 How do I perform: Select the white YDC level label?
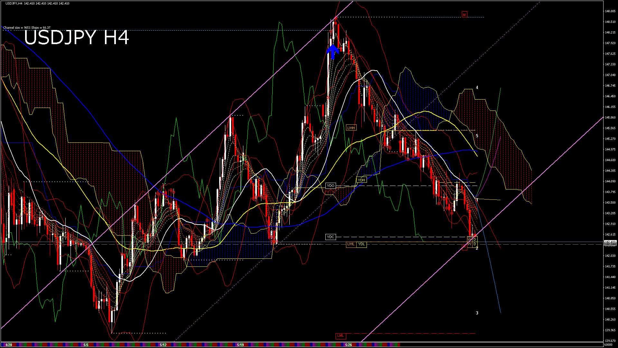pyautogui.click(x=331, y=237)
